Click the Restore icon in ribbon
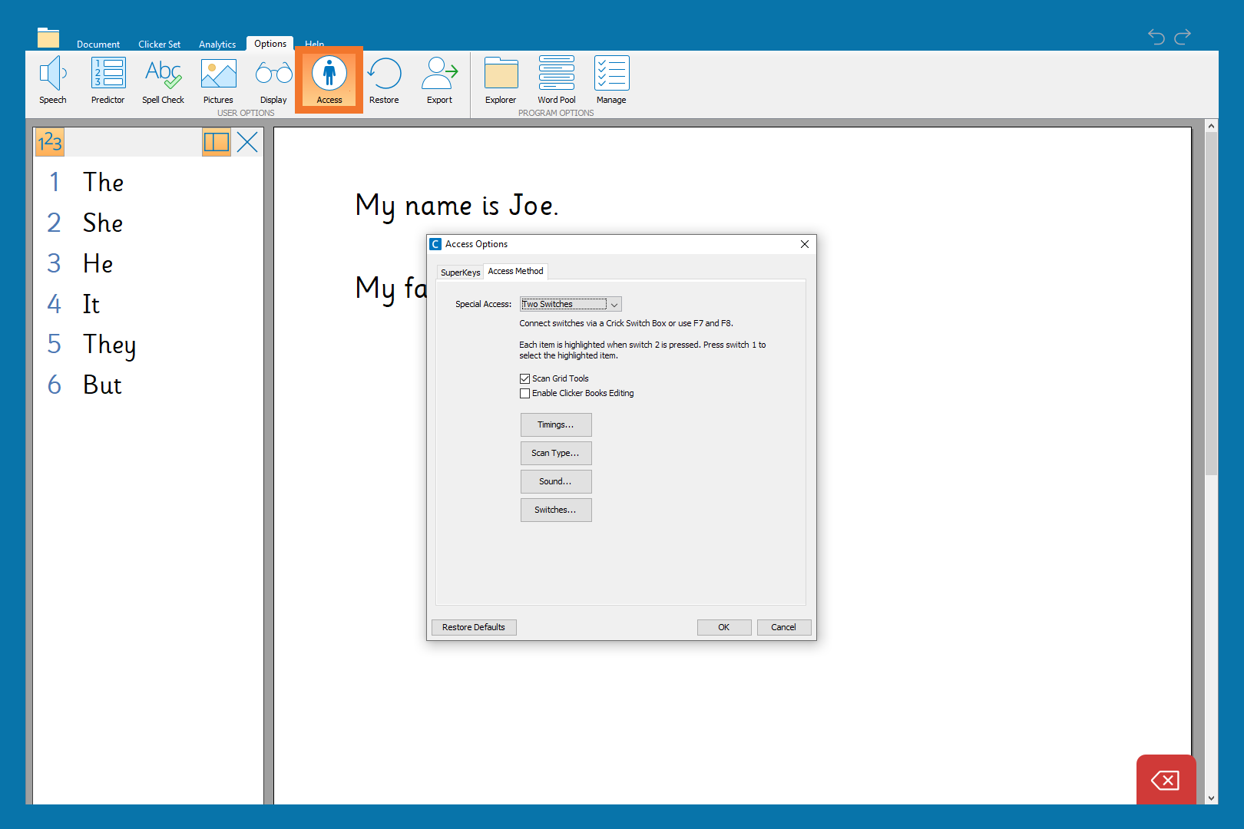This screenshot has width=1244, height=829. [384, 80]
